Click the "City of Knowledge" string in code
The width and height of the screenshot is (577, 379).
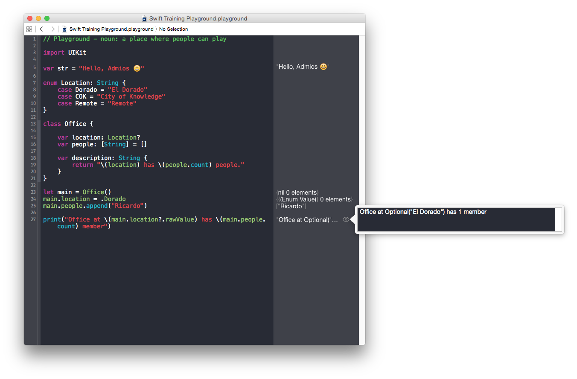(131, 96)
